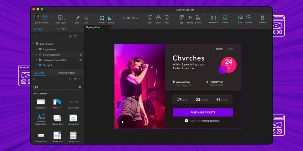
Task: Align Top using the toolbar
Action: (x=181, y=18)
